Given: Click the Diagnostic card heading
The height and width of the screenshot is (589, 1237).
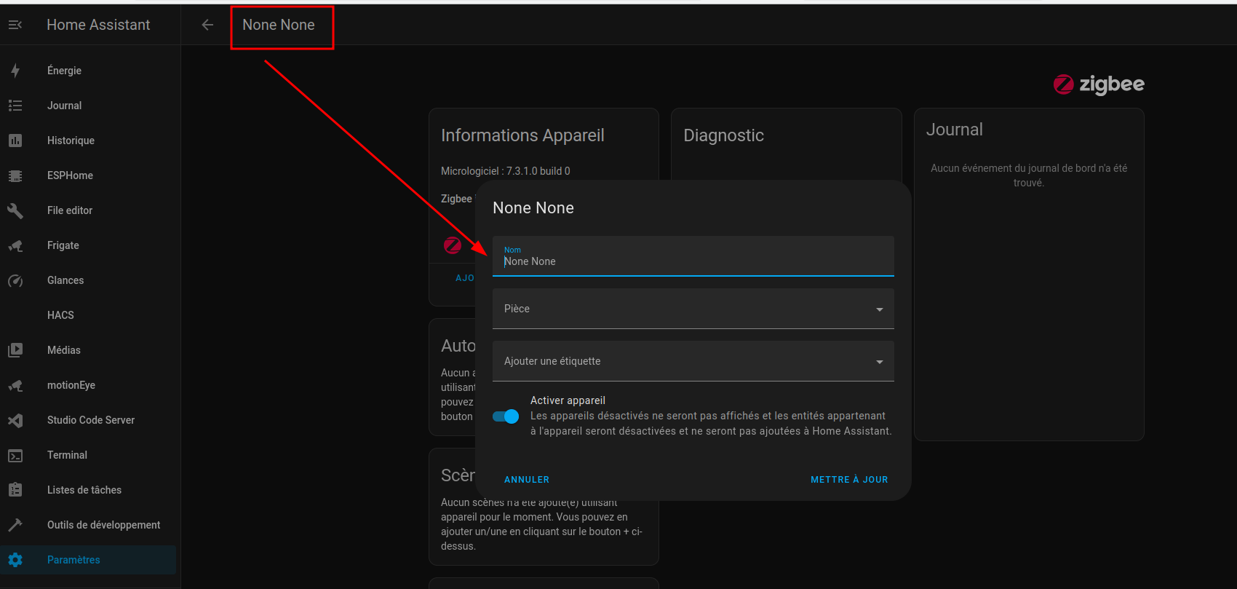Looking at the screenshot, I should point(724,135).
